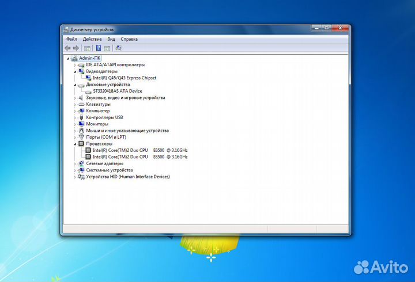The height and width of the screenshot is (282, 415).
Task: Click the Порты (COM и LPT) icon
Action: (81, 137)
